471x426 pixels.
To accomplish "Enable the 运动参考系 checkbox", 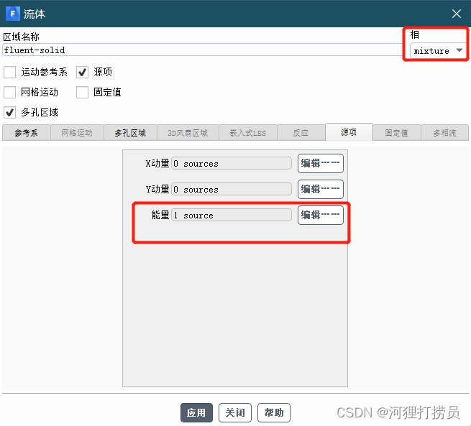I will point(9,72).
